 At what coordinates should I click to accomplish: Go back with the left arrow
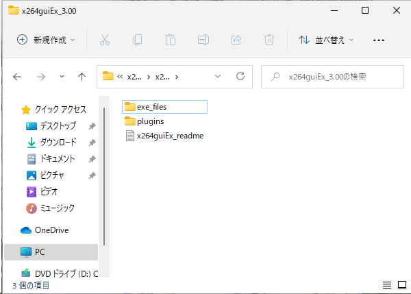click(x=17, y=77)
